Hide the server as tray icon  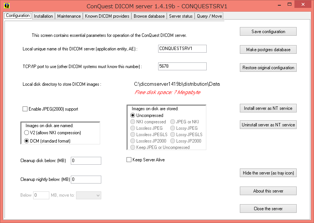[x=268, y=173]
